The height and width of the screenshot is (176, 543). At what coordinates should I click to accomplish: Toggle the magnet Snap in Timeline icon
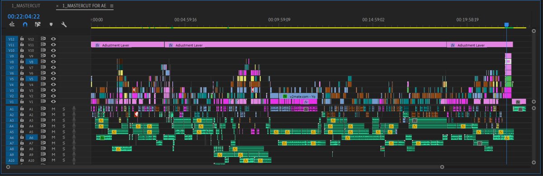(25, 24)
